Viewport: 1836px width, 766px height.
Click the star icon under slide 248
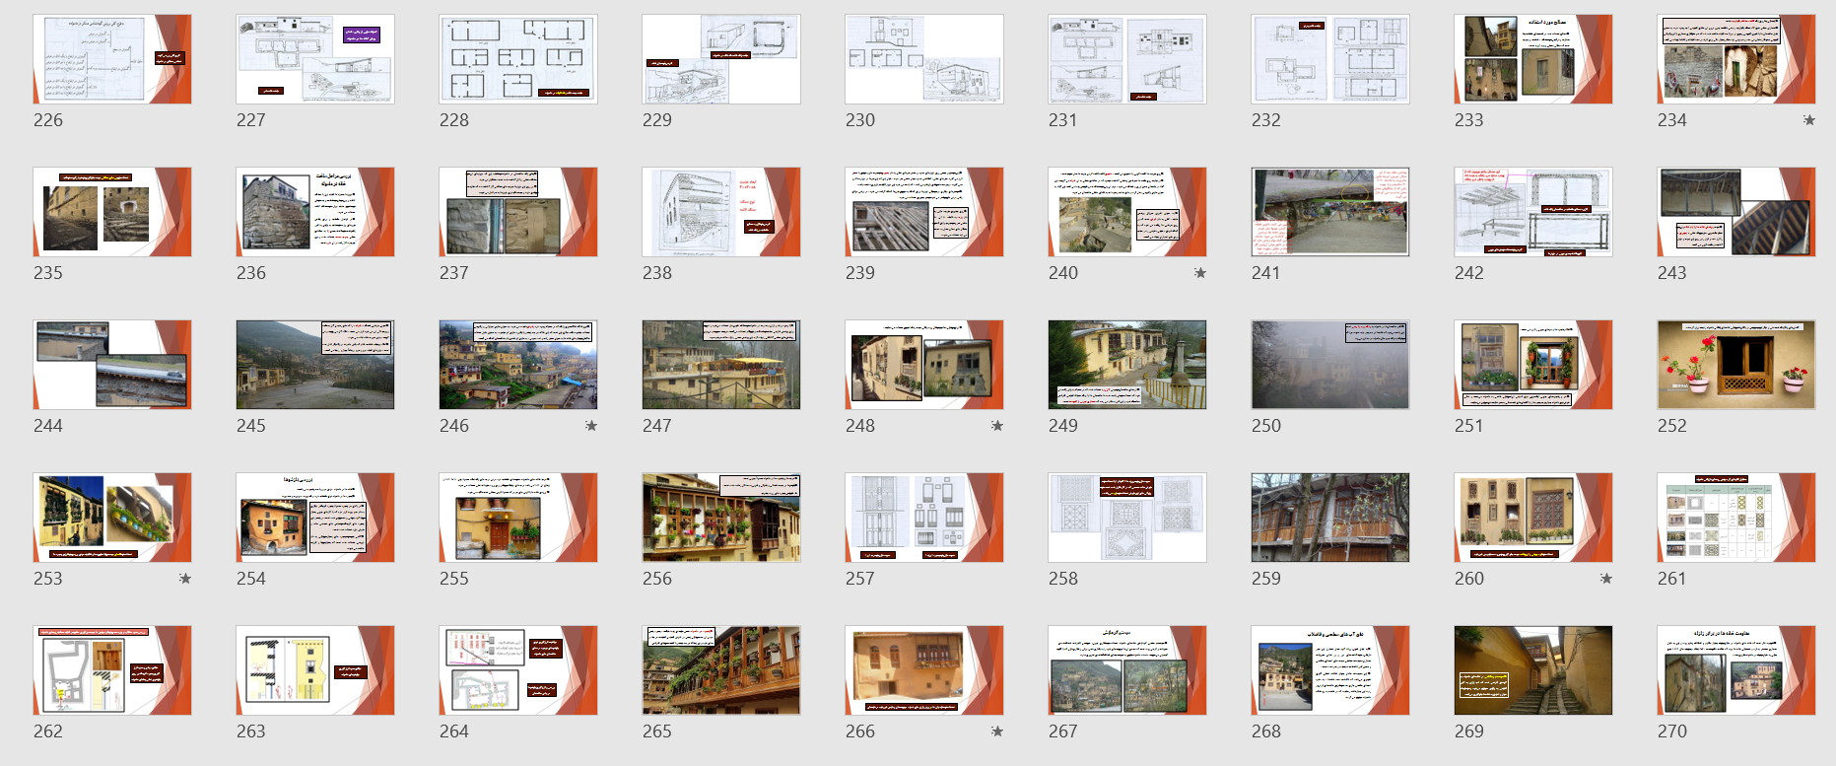996,426
